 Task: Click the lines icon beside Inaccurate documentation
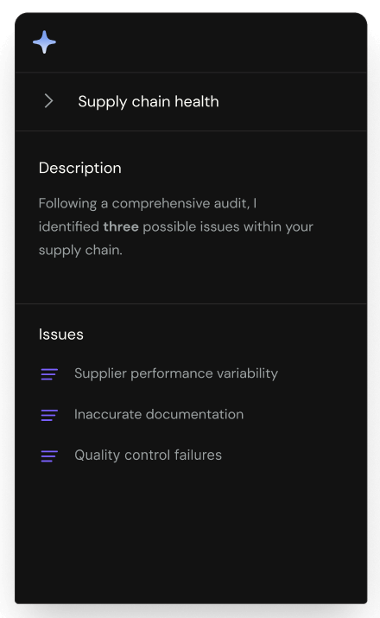(x=49, y=415)
